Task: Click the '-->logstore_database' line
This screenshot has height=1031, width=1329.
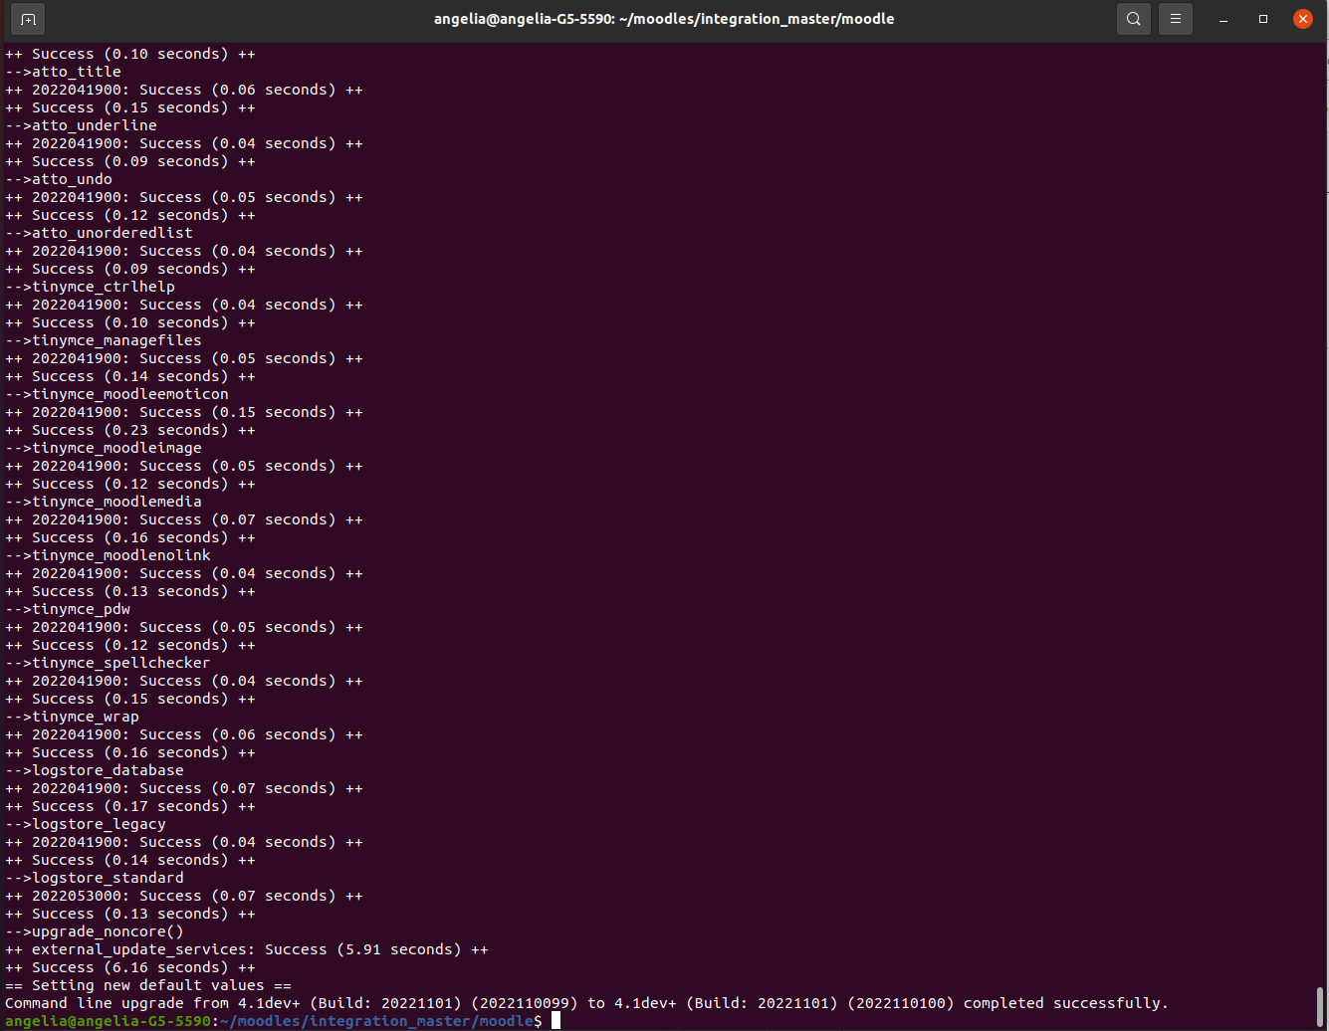Action: pos(95,770)
